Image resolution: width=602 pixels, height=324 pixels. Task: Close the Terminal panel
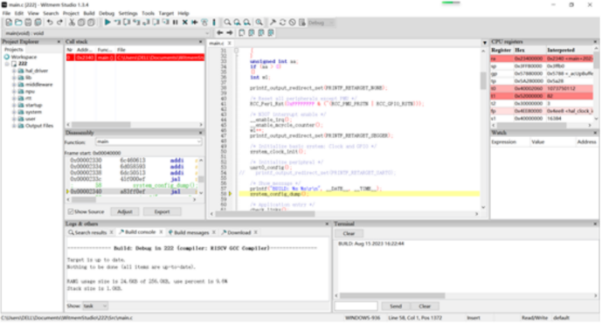596,224
